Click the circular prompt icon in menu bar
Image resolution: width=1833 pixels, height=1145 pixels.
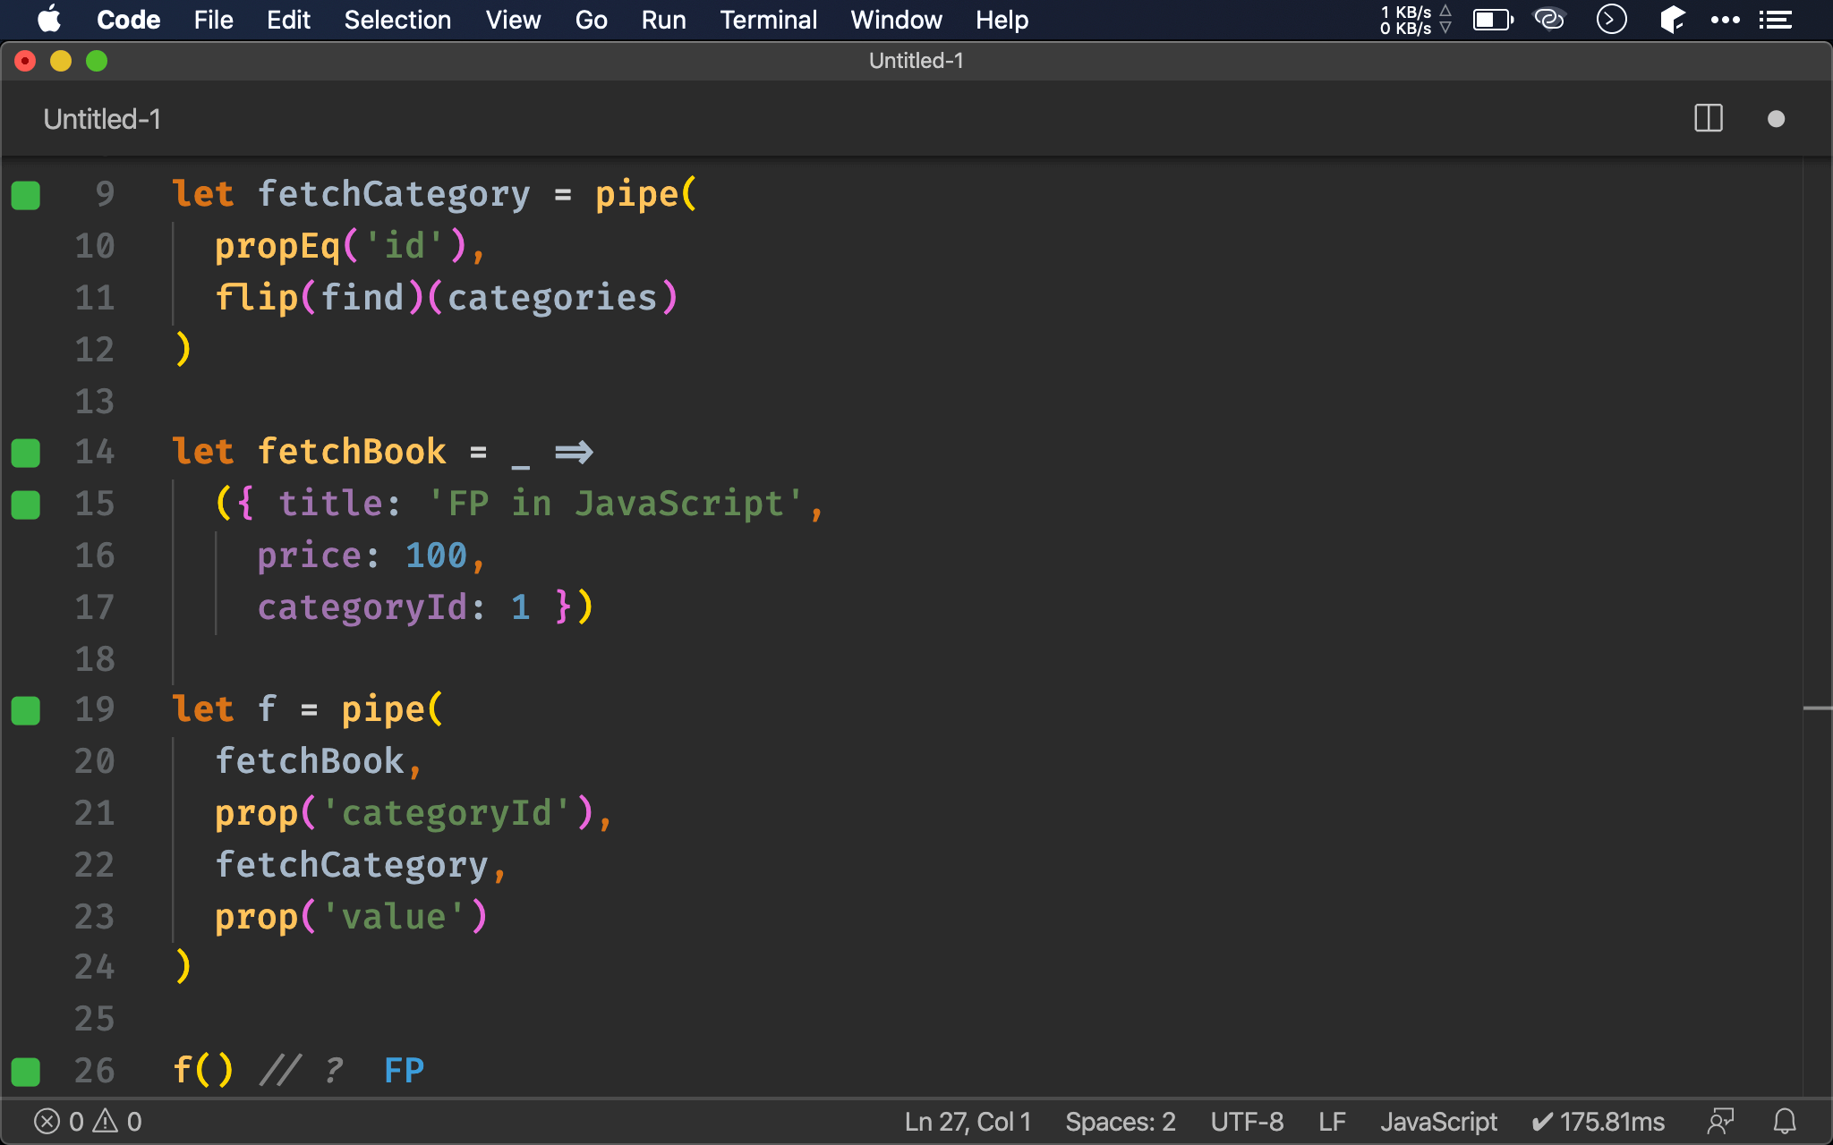pos(1611,19)
